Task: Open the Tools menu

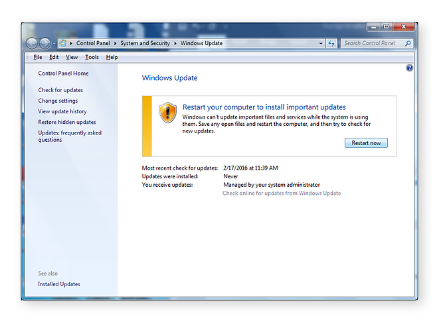Action: coord(92,58)
